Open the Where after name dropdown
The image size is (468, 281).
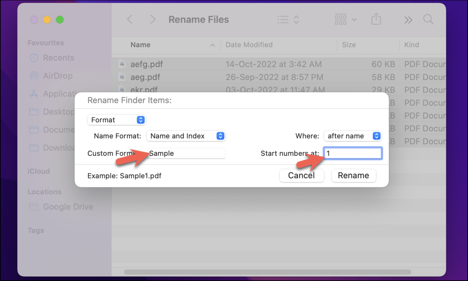click(x=353, y=136)
